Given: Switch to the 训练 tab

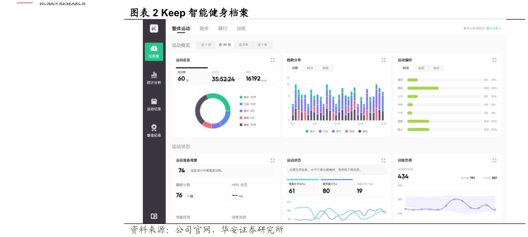Looking at the screenshot, I should [x=241, y=29].
